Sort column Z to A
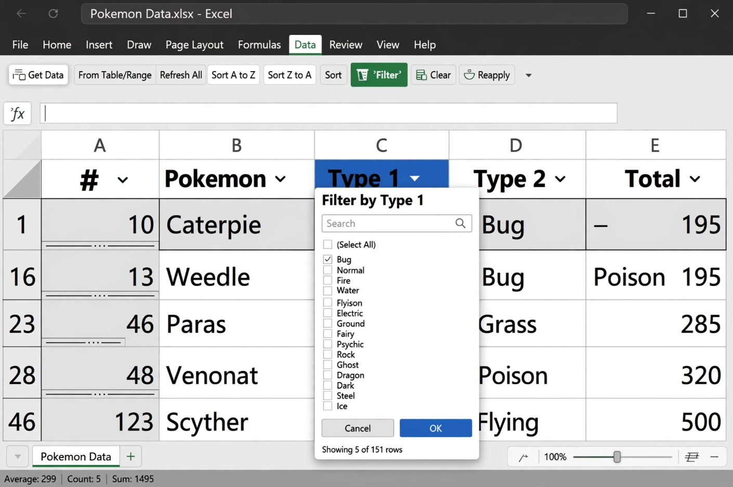The width and height of the screenshot is (733, 487). pyautogui.click(x=290, y=75)
